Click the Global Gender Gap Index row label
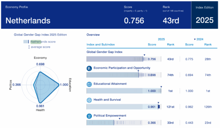Viewport: 220px width, 128px height. point(104,52)
